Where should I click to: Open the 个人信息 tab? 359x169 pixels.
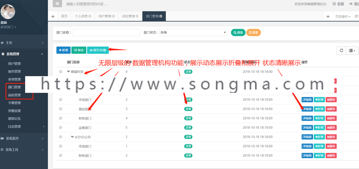(81, 16)
